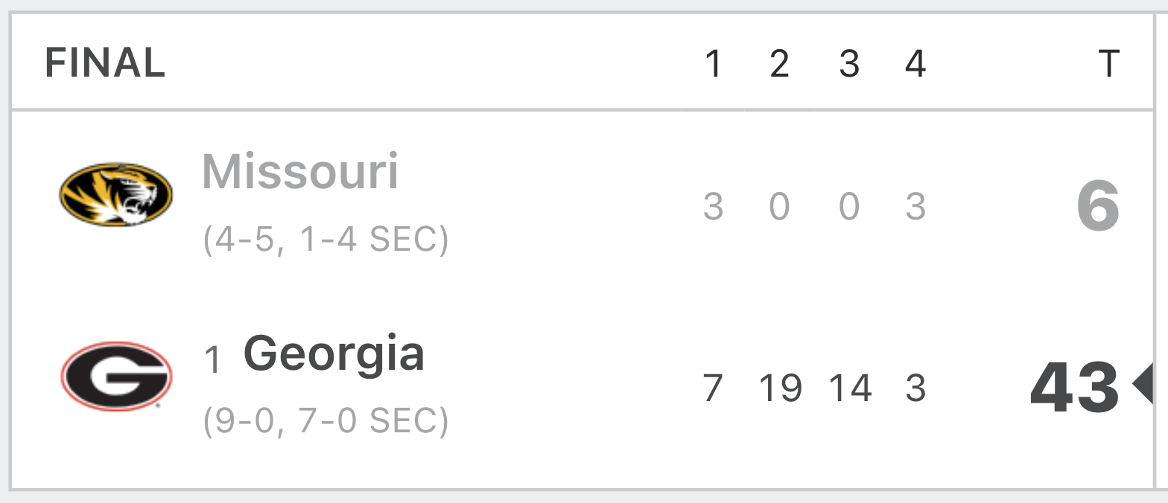Select the quarter 4 column header
1168x503 pixels.
click(x=915, y=64)
